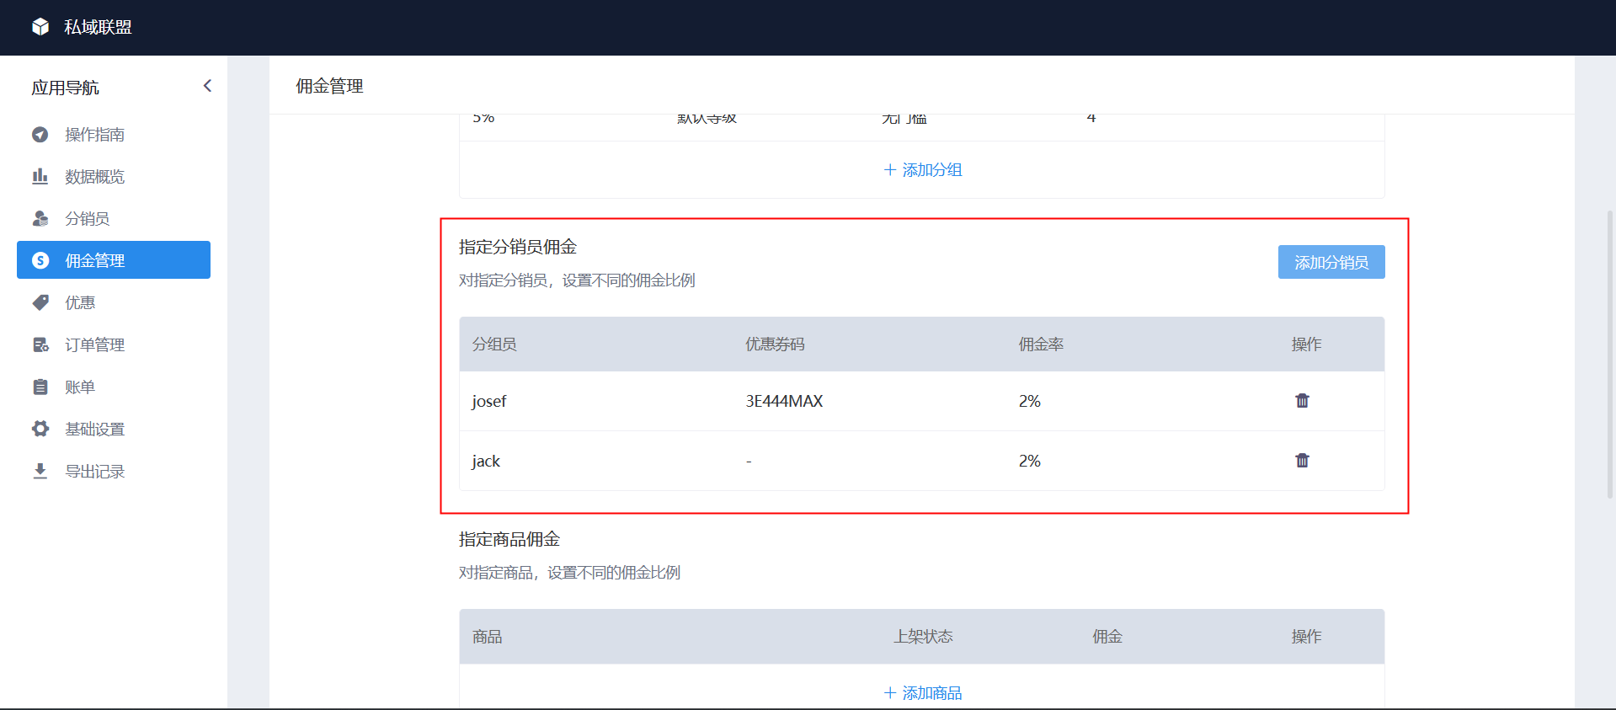Open 操作指南 menu item
Viewport: 1616px width, 710px height.
tap(114, 135)
